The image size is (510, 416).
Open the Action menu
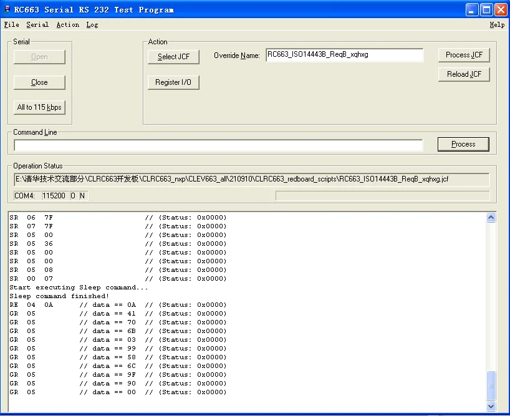tap(68, 25)
